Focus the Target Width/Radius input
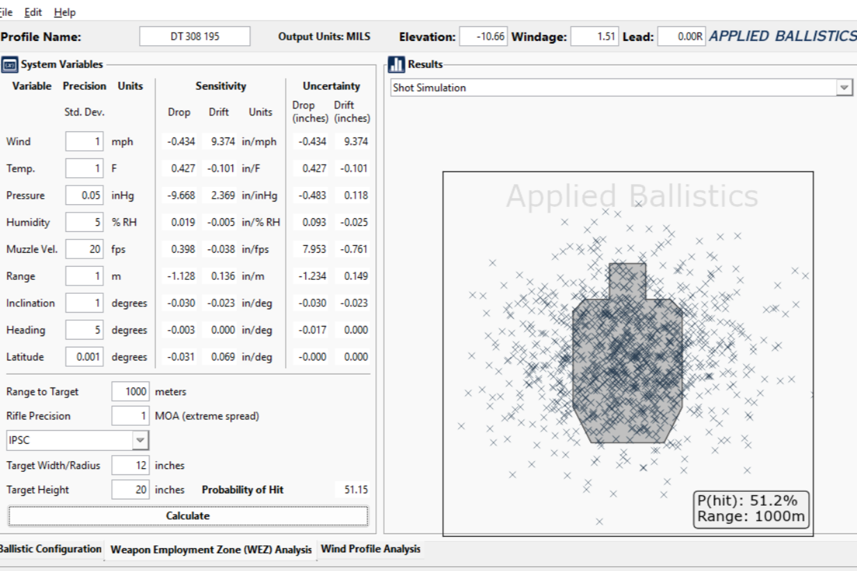 point(131,465)
